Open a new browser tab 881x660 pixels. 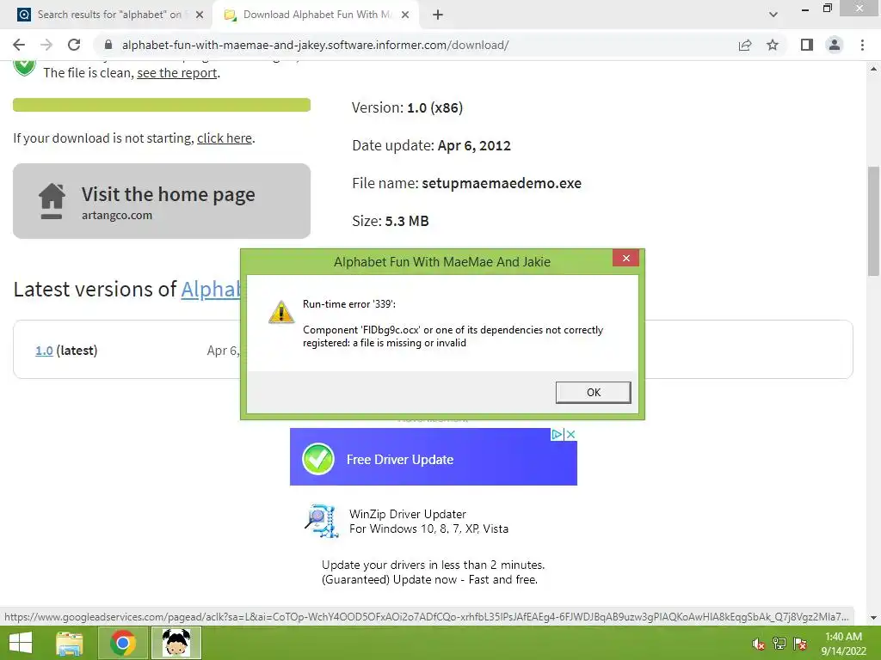438,15
